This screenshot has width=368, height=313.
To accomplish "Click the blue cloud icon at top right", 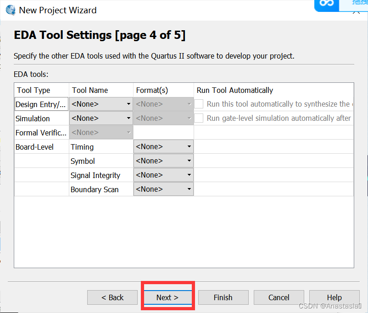I will 327,4.
